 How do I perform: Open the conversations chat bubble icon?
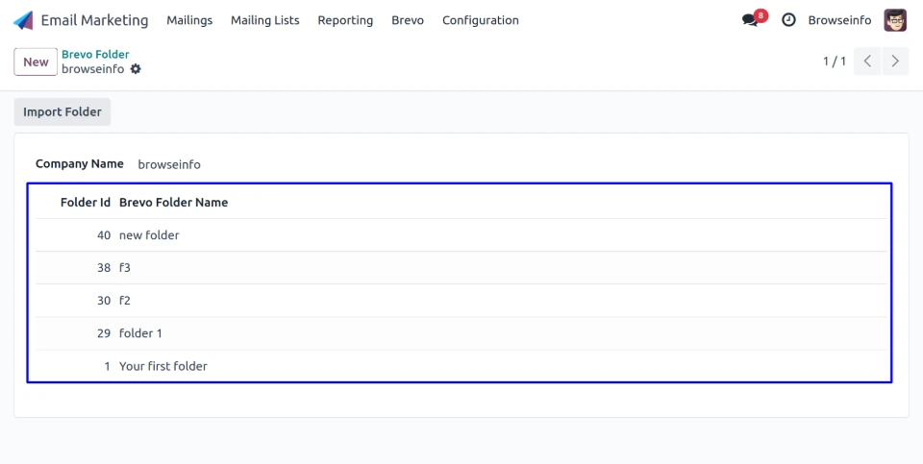coord(751,20)
